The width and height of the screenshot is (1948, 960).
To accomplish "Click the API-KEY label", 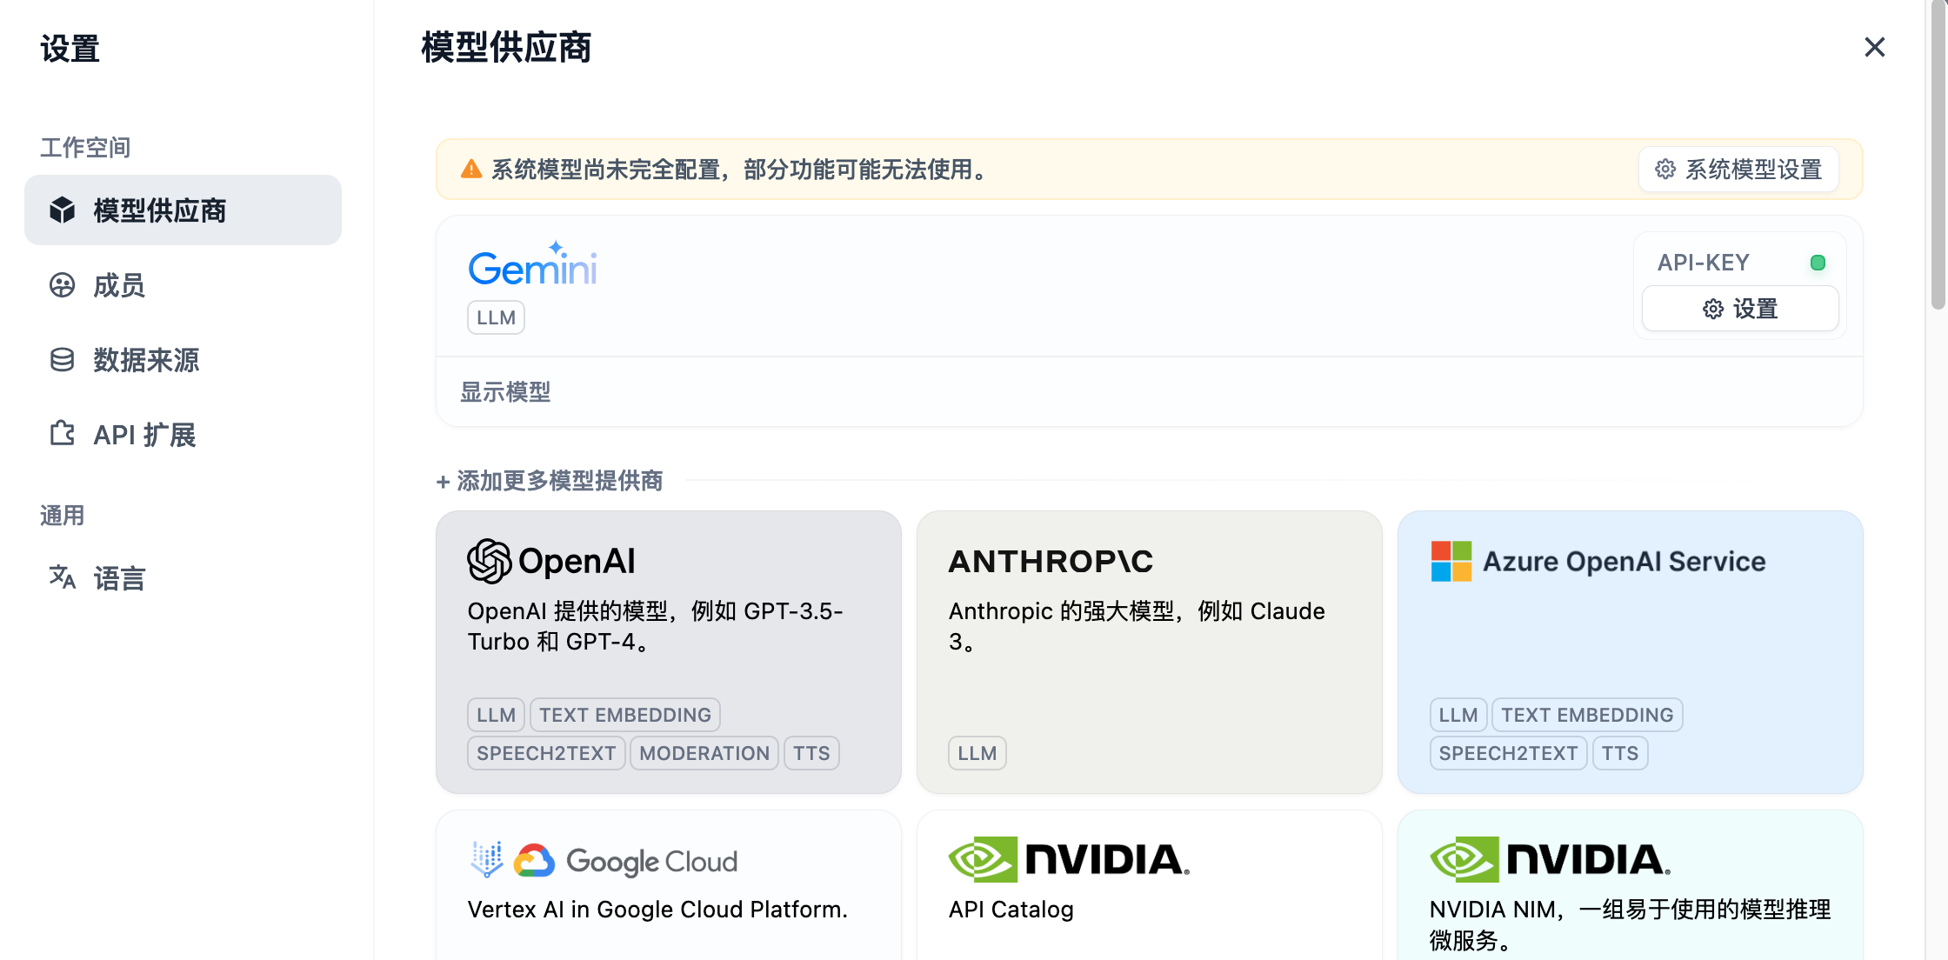I will [x=1703, y=263].
